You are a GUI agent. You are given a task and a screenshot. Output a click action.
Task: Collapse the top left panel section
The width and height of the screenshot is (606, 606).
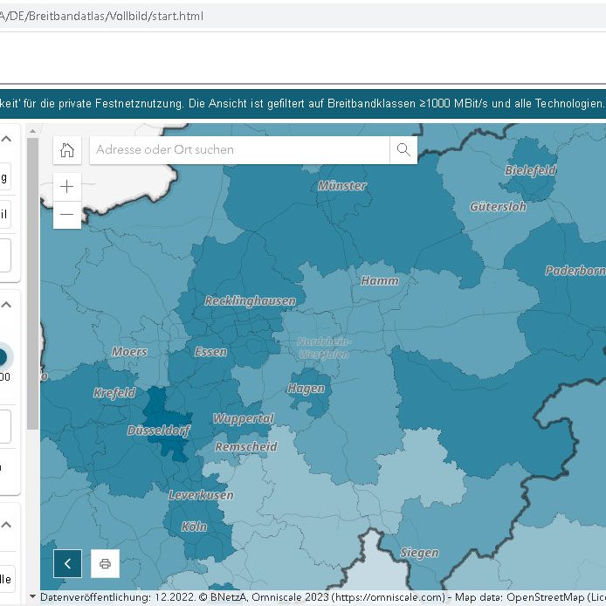[6, 138]
